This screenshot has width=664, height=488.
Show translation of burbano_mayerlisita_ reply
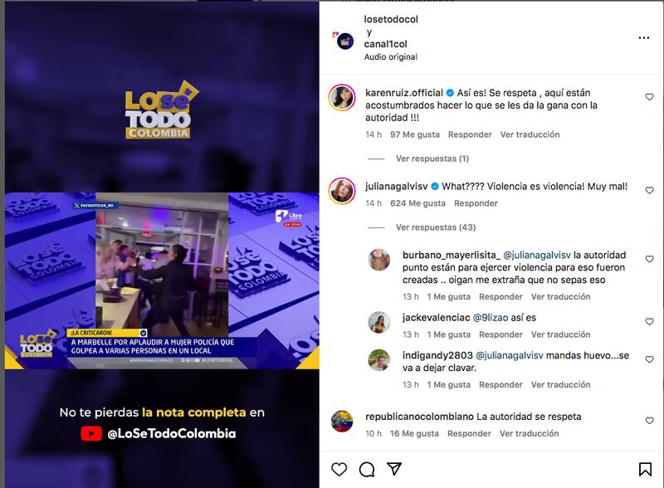[x=561, y=296]
